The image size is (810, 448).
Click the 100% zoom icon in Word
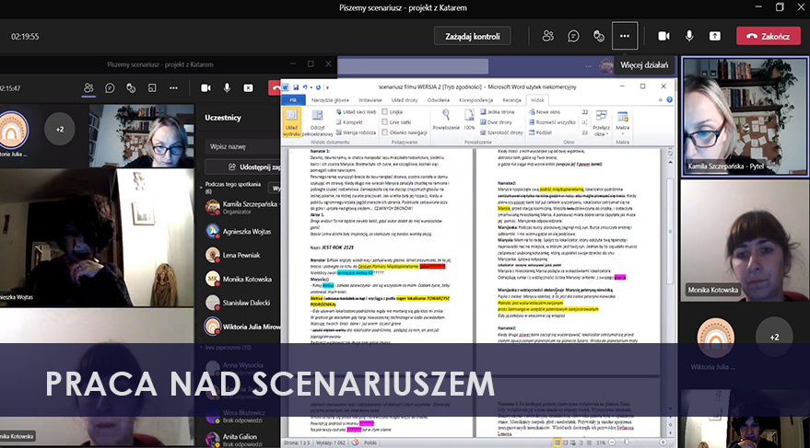469,116
